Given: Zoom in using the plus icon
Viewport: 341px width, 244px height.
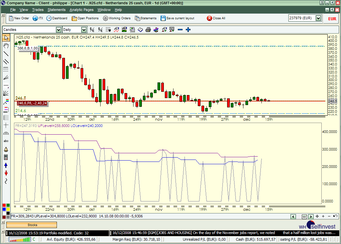Looking at the screenshot, I should (188, 30).
